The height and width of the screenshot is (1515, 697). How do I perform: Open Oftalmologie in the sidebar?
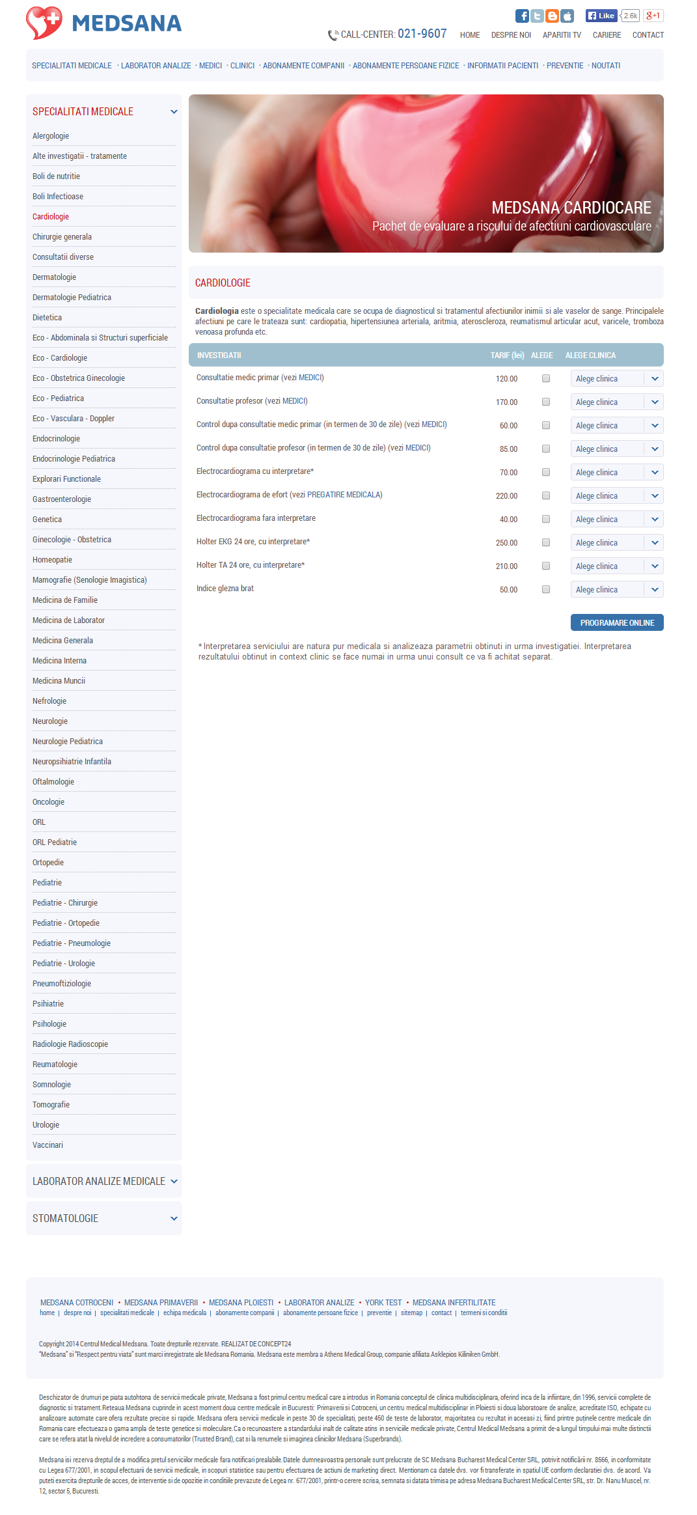pyautogui.click(x=53, y=782)
